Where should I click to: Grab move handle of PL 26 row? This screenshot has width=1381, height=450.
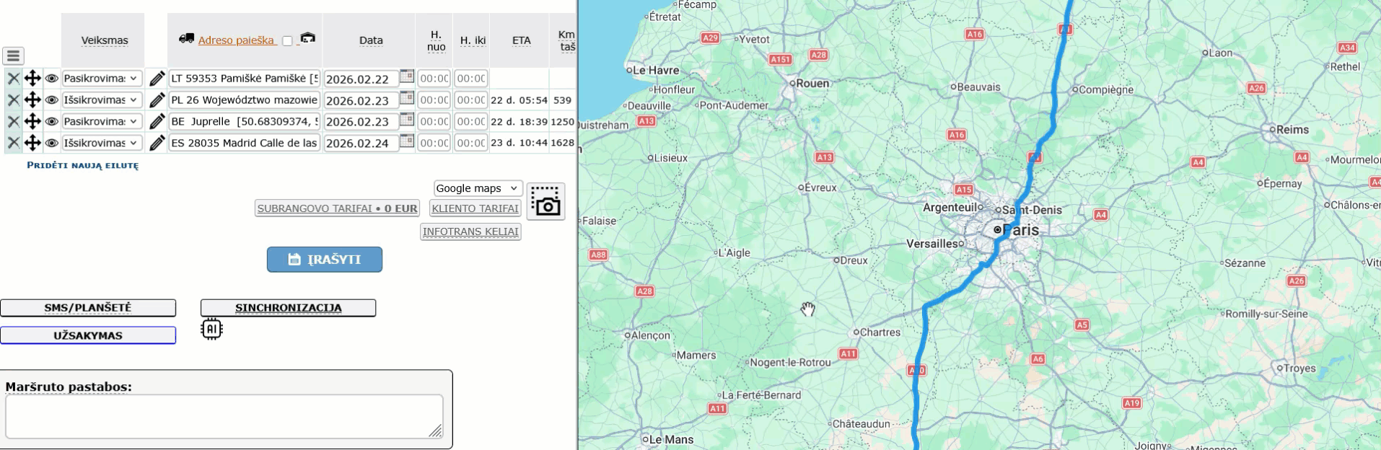(32, 100)
